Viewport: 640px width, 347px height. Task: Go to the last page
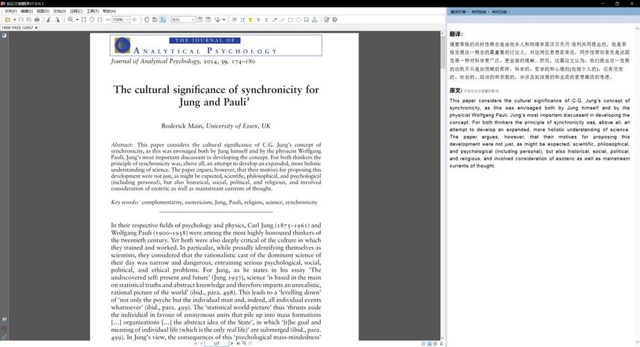click(238, 344)
